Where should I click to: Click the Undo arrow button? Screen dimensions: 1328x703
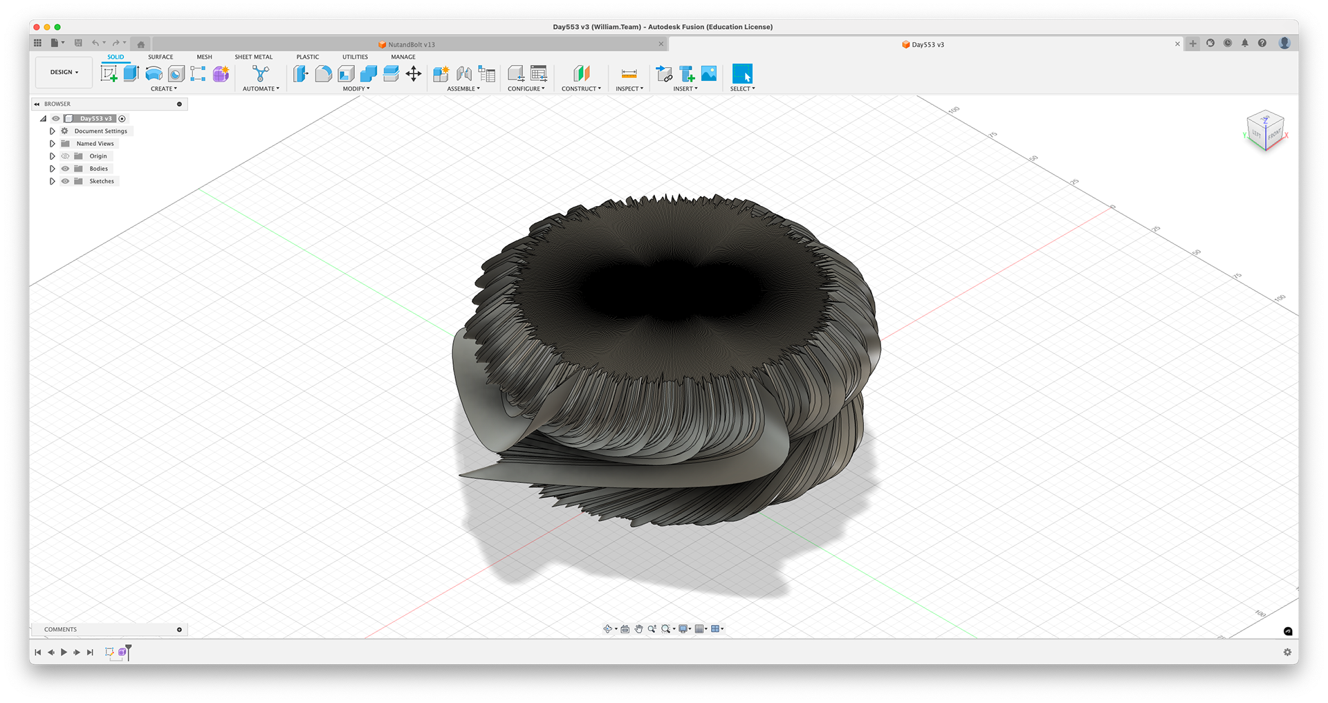click(x=95, y=43)
